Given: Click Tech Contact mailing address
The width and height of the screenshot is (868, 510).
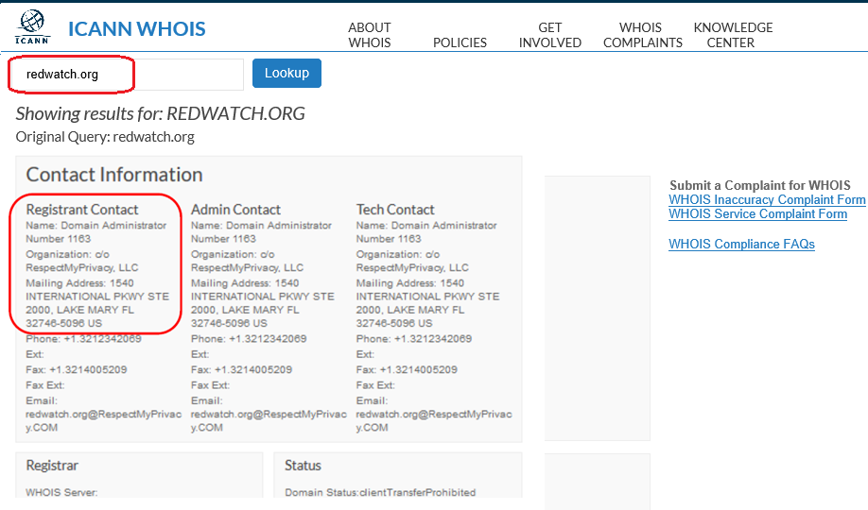Looking at the screenshot, I should coord(428,303).
